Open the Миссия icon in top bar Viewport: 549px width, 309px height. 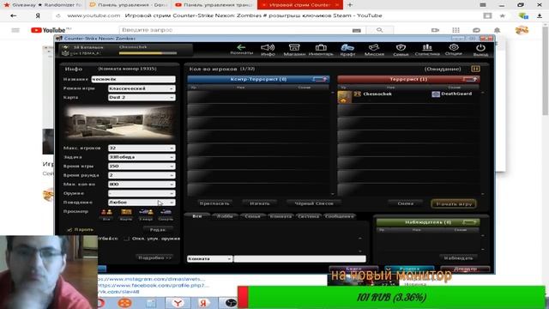[374, 50]
